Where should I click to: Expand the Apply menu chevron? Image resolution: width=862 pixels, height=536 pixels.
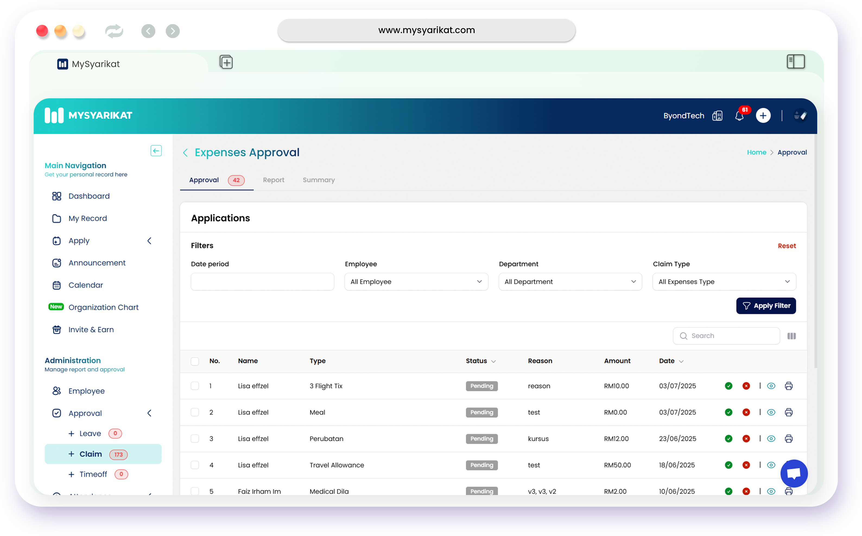[150, 241]
